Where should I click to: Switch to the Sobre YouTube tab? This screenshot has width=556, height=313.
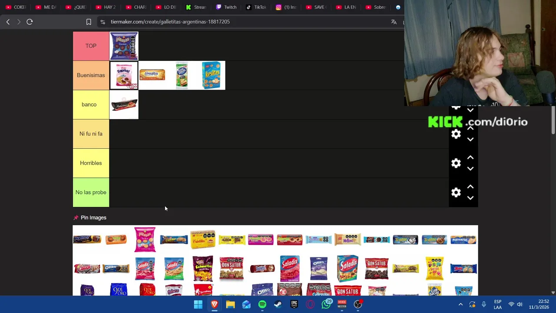click(376, 7)
